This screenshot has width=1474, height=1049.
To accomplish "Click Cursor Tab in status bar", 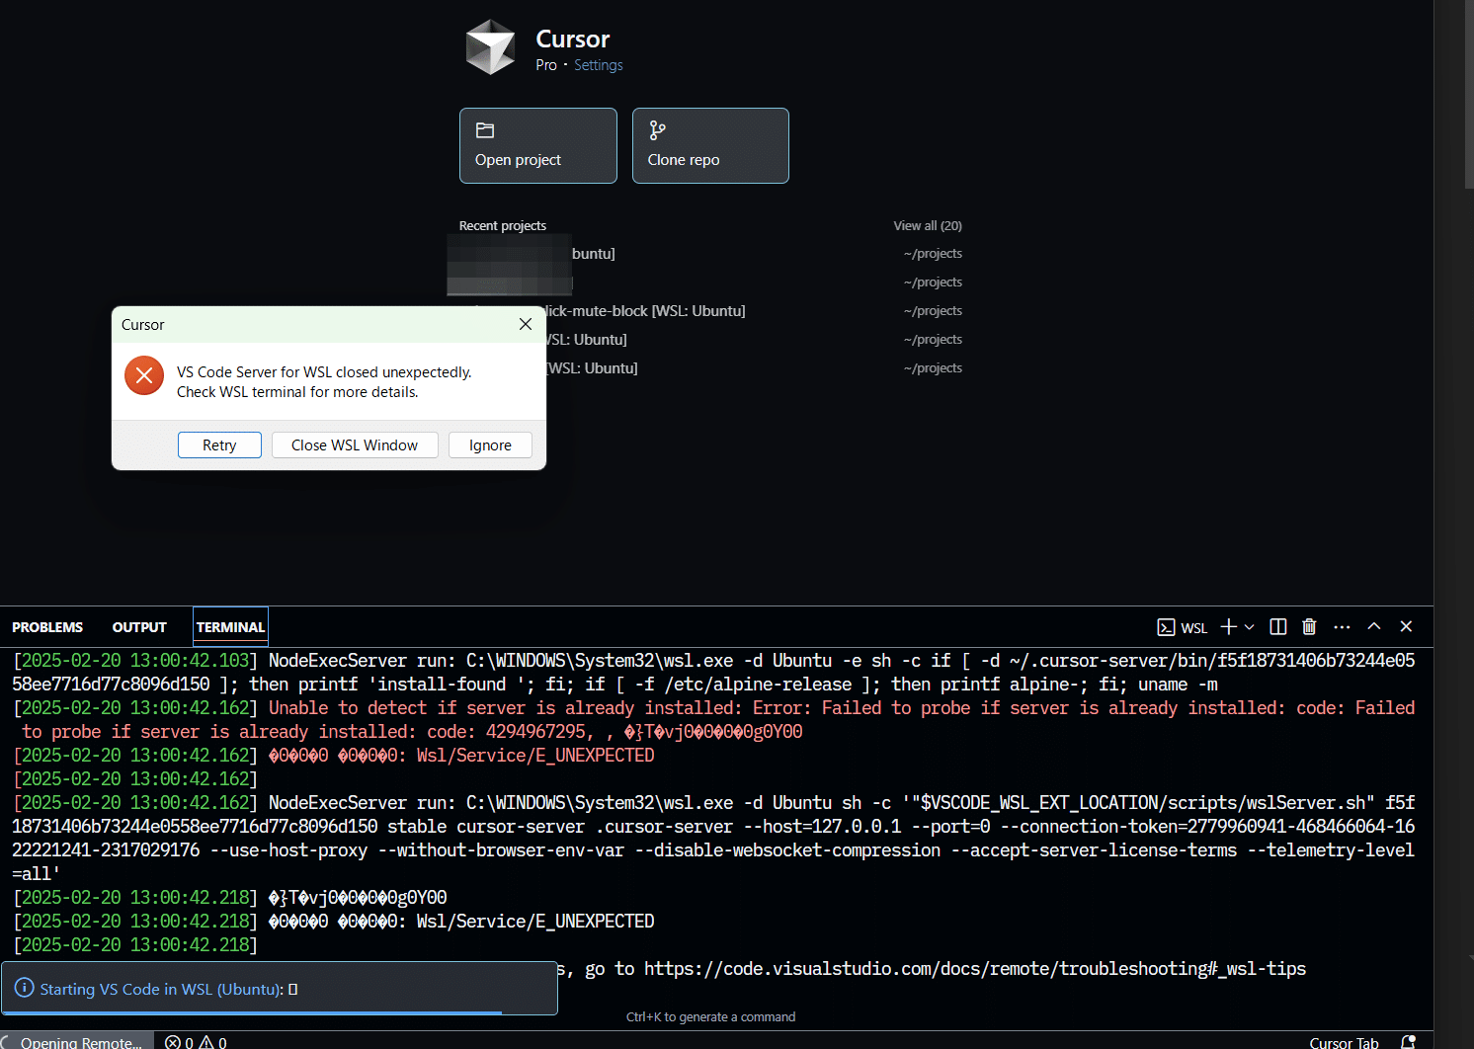I will coord(1344,1043).
